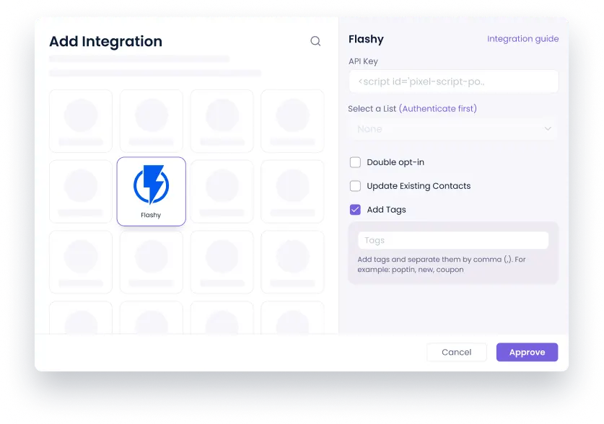604x424 pixels.
Task: Choose the Flashy integration card
Action: click(x=151, y=191)
